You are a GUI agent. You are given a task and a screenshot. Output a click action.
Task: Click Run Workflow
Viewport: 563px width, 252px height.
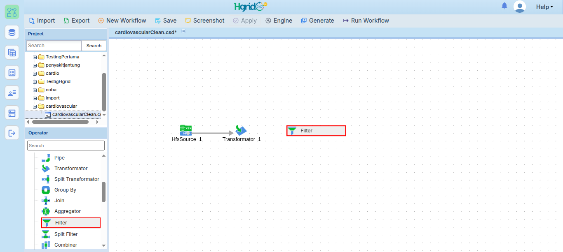pos(366,21)
